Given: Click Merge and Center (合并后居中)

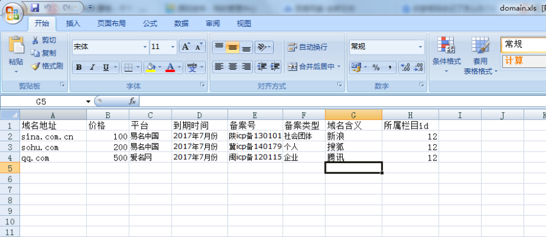Looking at the screenshot, I should [311, 67].
